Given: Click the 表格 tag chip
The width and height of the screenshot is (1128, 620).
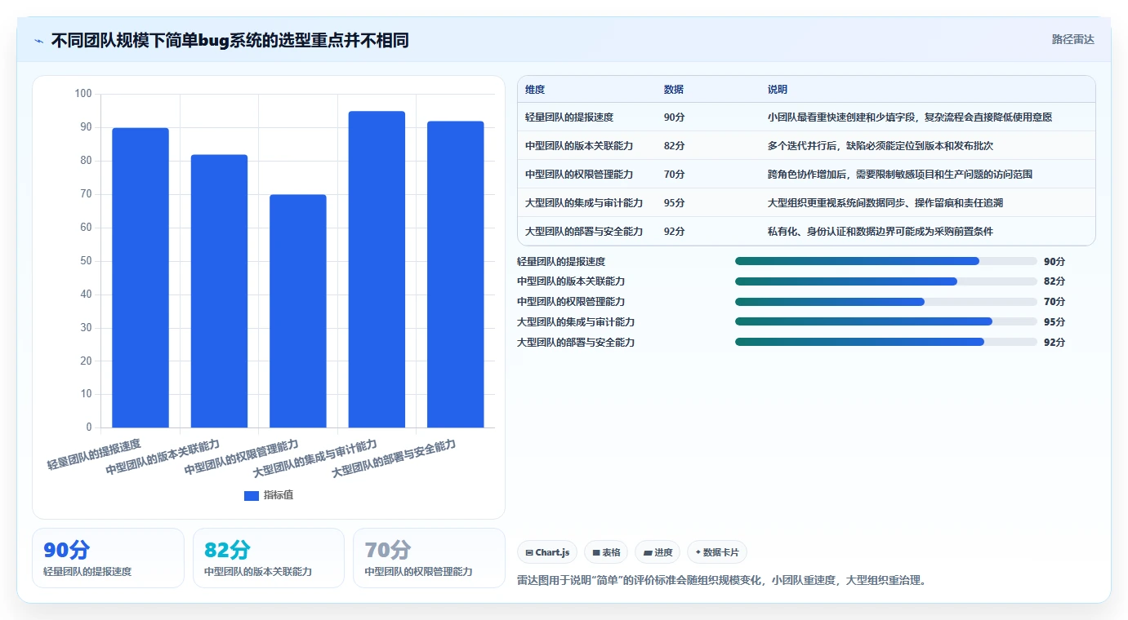Looking at the screenshot, I should click(606, 552).
